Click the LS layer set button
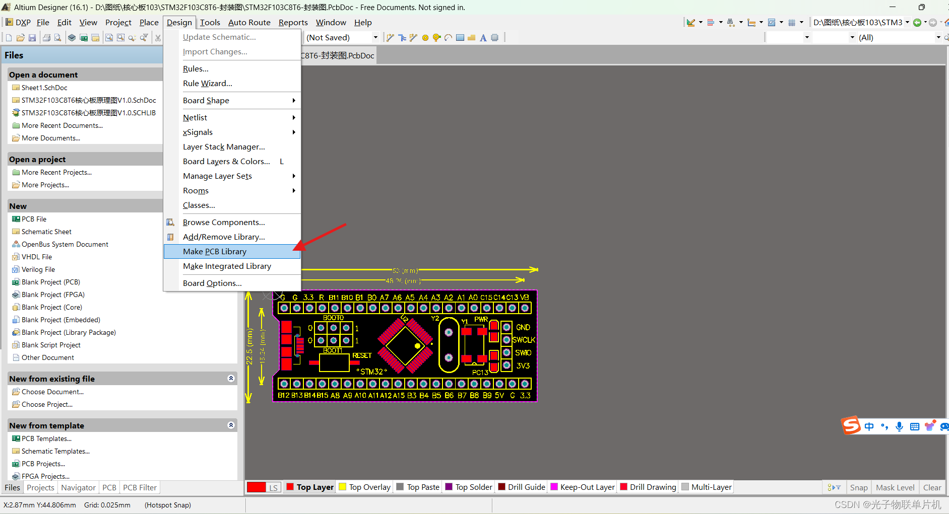The height and width of the screenshot is (514, 949). [x=273, y=488]
